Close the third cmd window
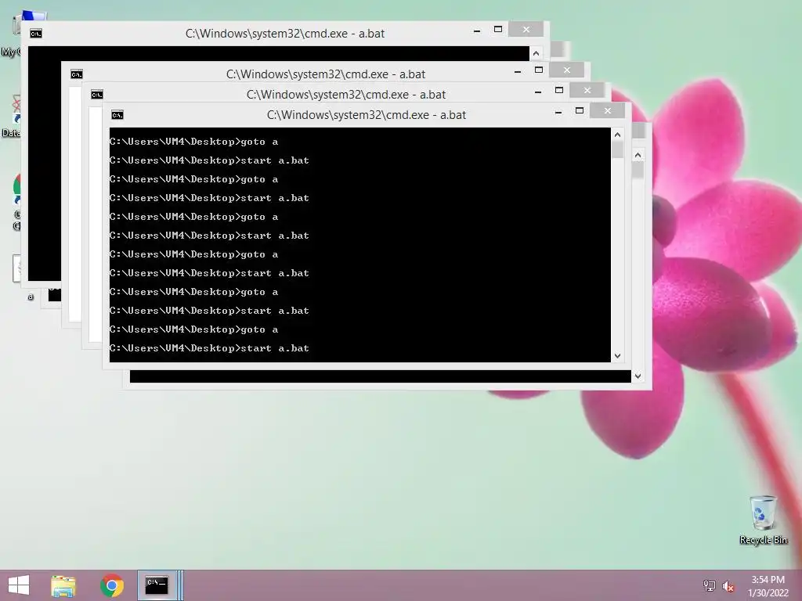 [566, 70]
